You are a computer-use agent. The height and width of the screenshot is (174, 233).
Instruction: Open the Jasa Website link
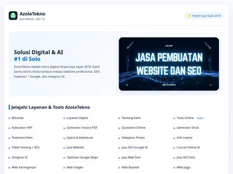pyautogui.click(x=75, y=147)
